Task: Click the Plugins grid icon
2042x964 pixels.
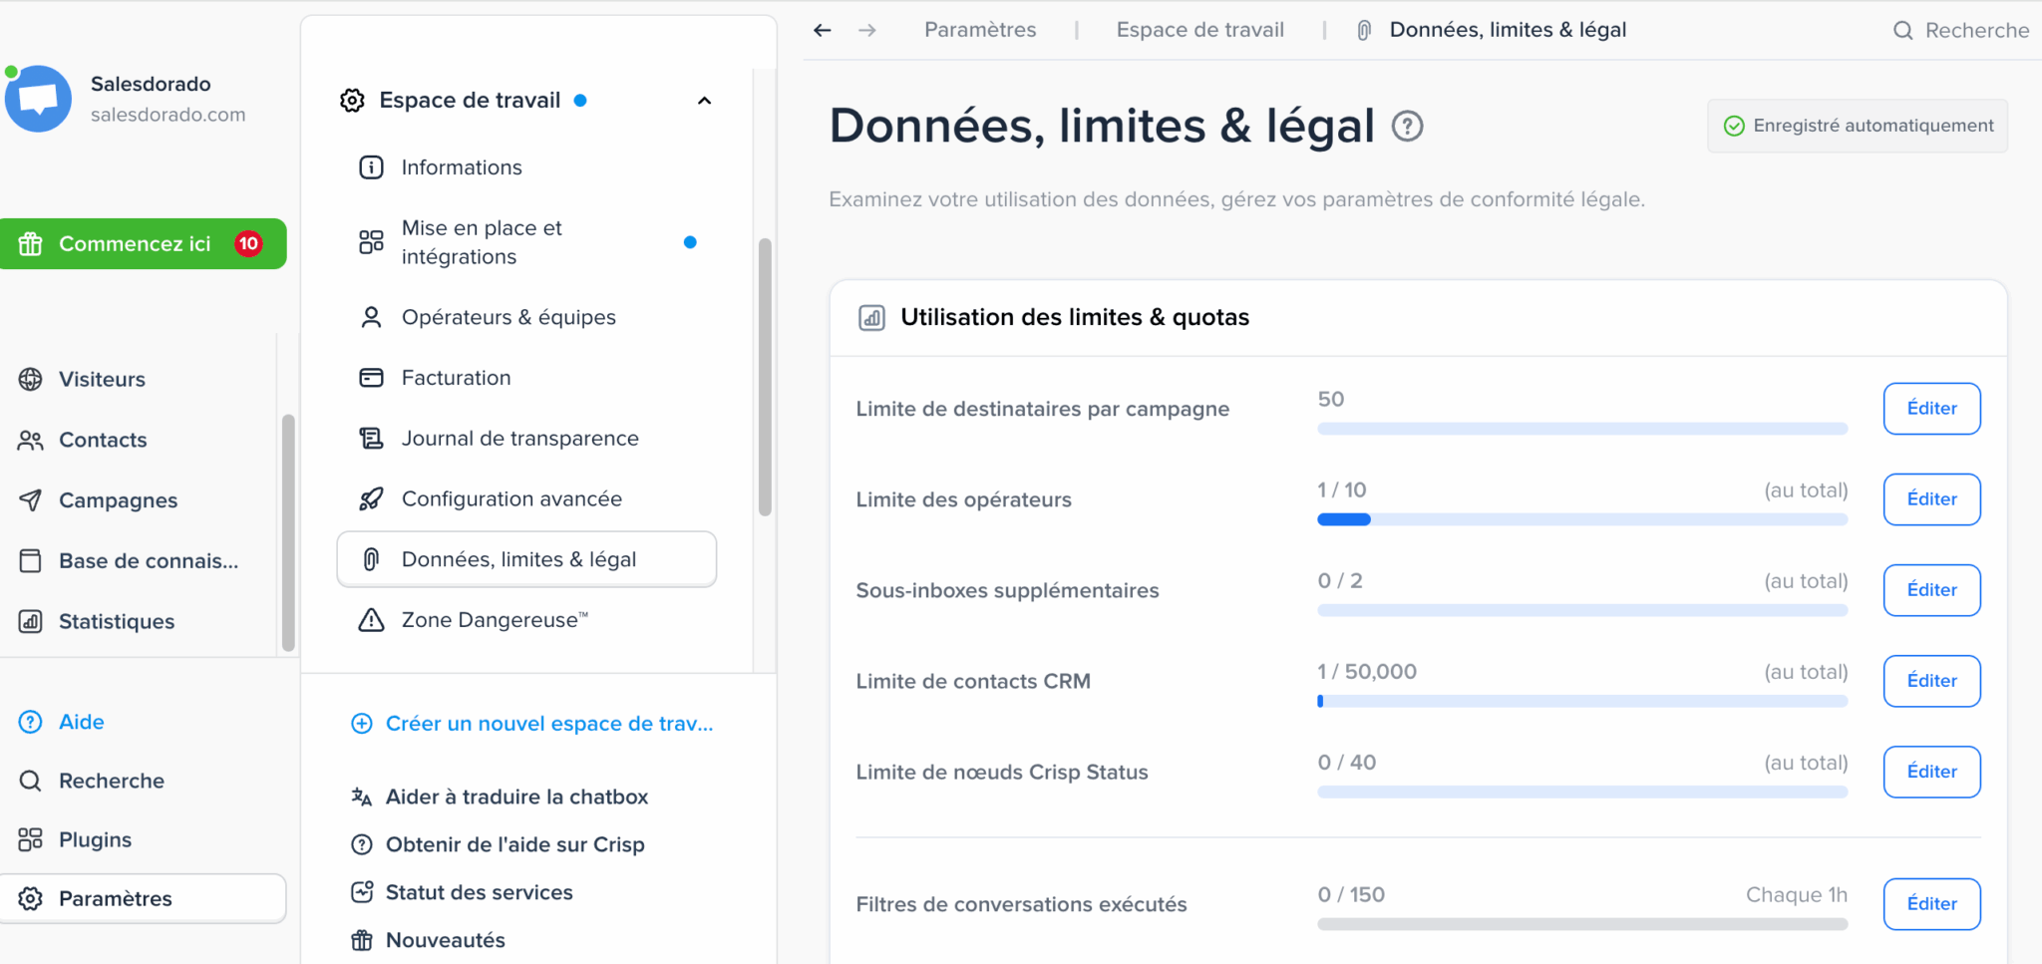Action: pyautogui.click(x=31, y=839)
